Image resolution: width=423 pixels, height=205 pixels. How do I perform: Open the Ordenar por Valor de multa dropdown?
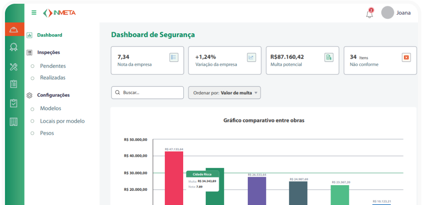coord(224,93)
